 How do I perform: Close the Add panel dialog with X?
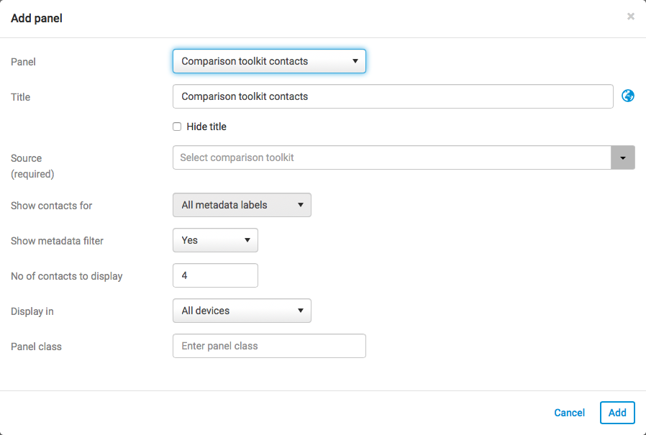[x=631, y=17]
